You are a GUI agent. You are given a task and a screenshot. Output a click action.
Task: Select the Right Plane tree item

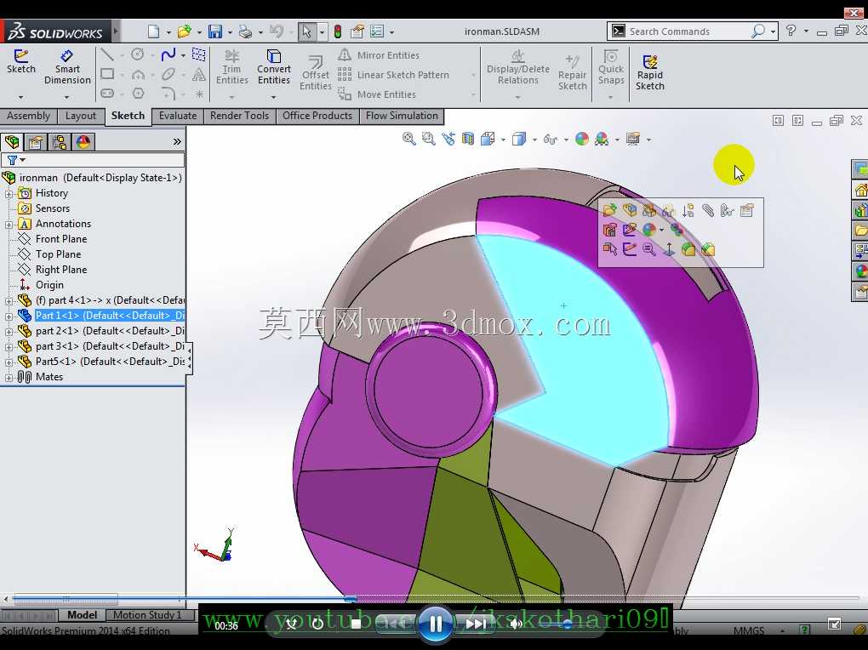tap(61, 270)
